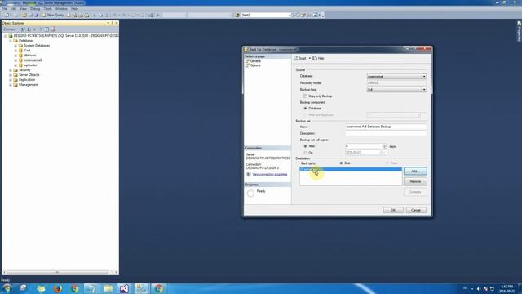Click the connection properties icon

(248, 174)
